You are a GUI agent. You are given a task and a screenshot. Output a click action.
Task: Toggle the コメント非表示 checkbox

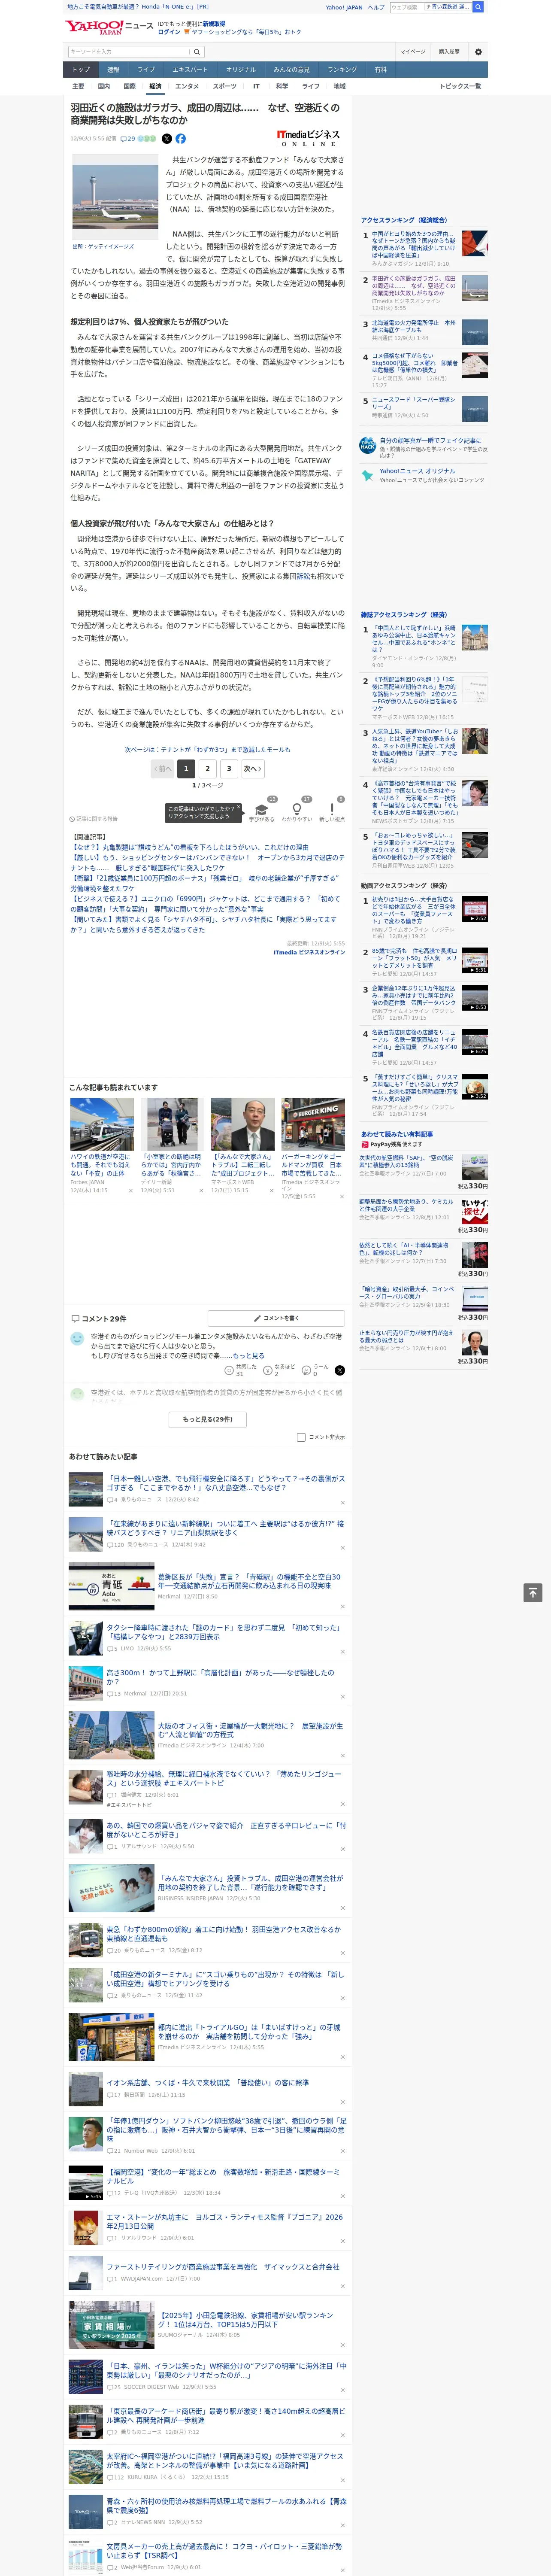(301, 1438)
